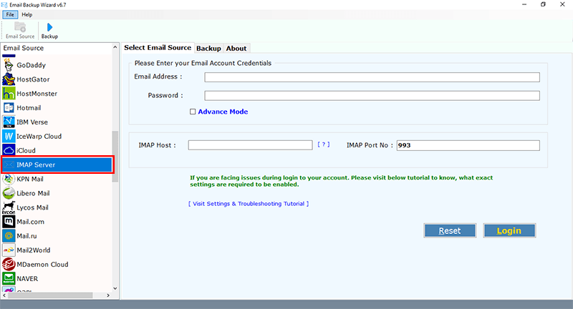Click the Login button

pos(509,230)
